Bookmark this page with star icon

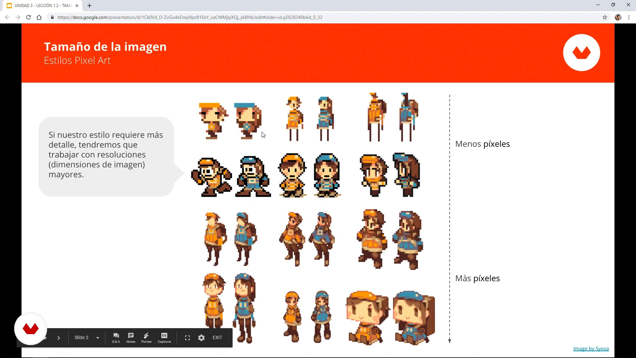click(x=605, y=17)
